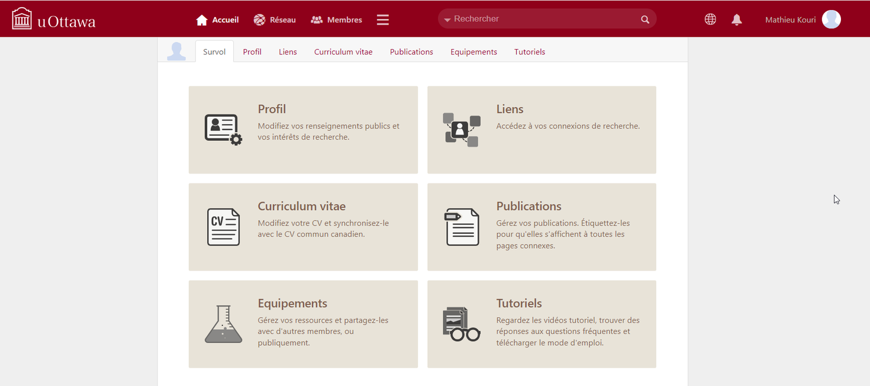870x386 pixels.
Task: Open the Liens card title
Action: point(510,109)
